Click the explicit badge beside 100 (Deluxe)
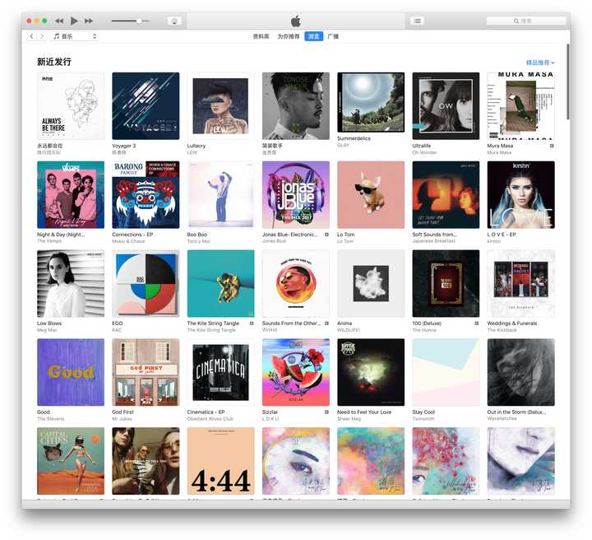This screenshot has width=592, height=540. 476,324
